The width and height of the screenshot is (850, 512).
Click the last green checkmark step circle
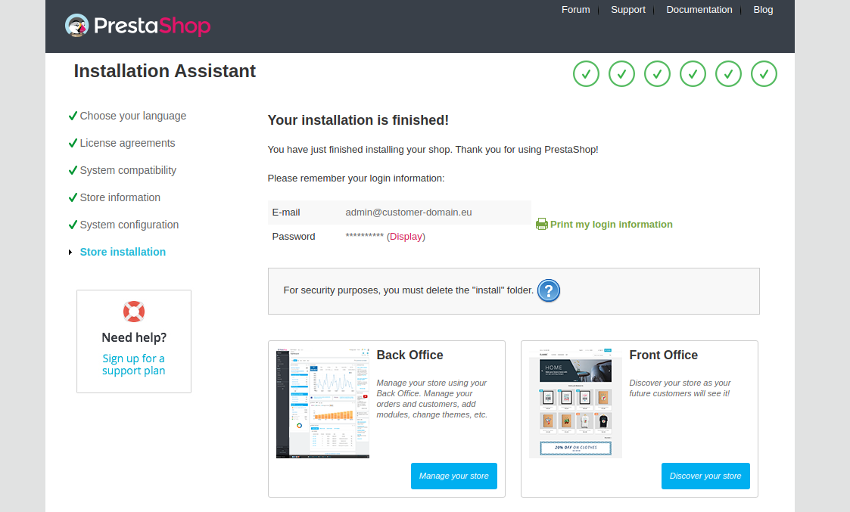[x=764, y=74]
